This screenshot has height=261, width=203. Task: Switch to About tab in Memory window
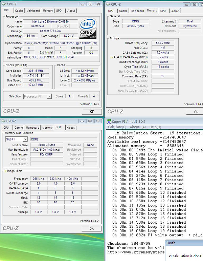[176, 11]
